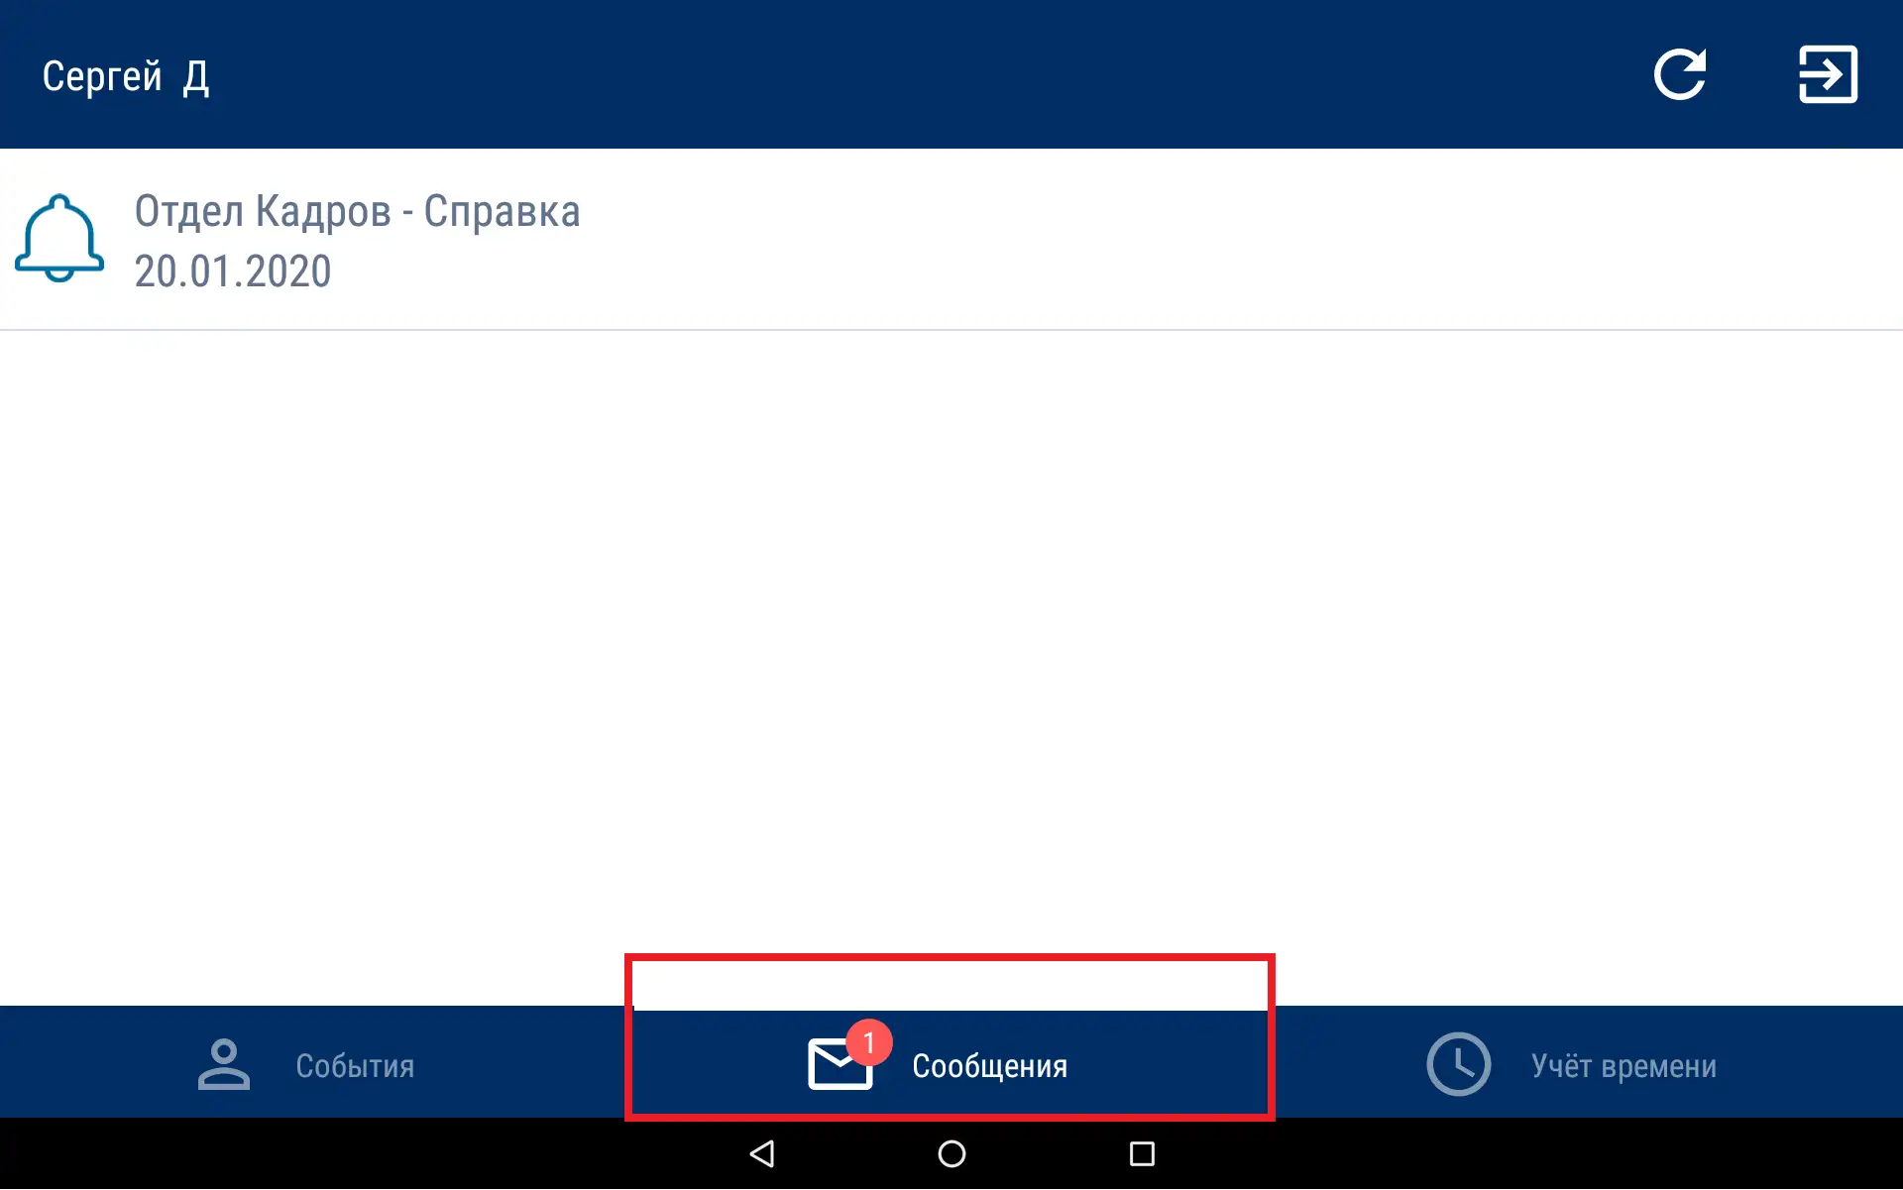Click the bell notification icon
The image size is (1903, 1190).
tap(59, 238)
